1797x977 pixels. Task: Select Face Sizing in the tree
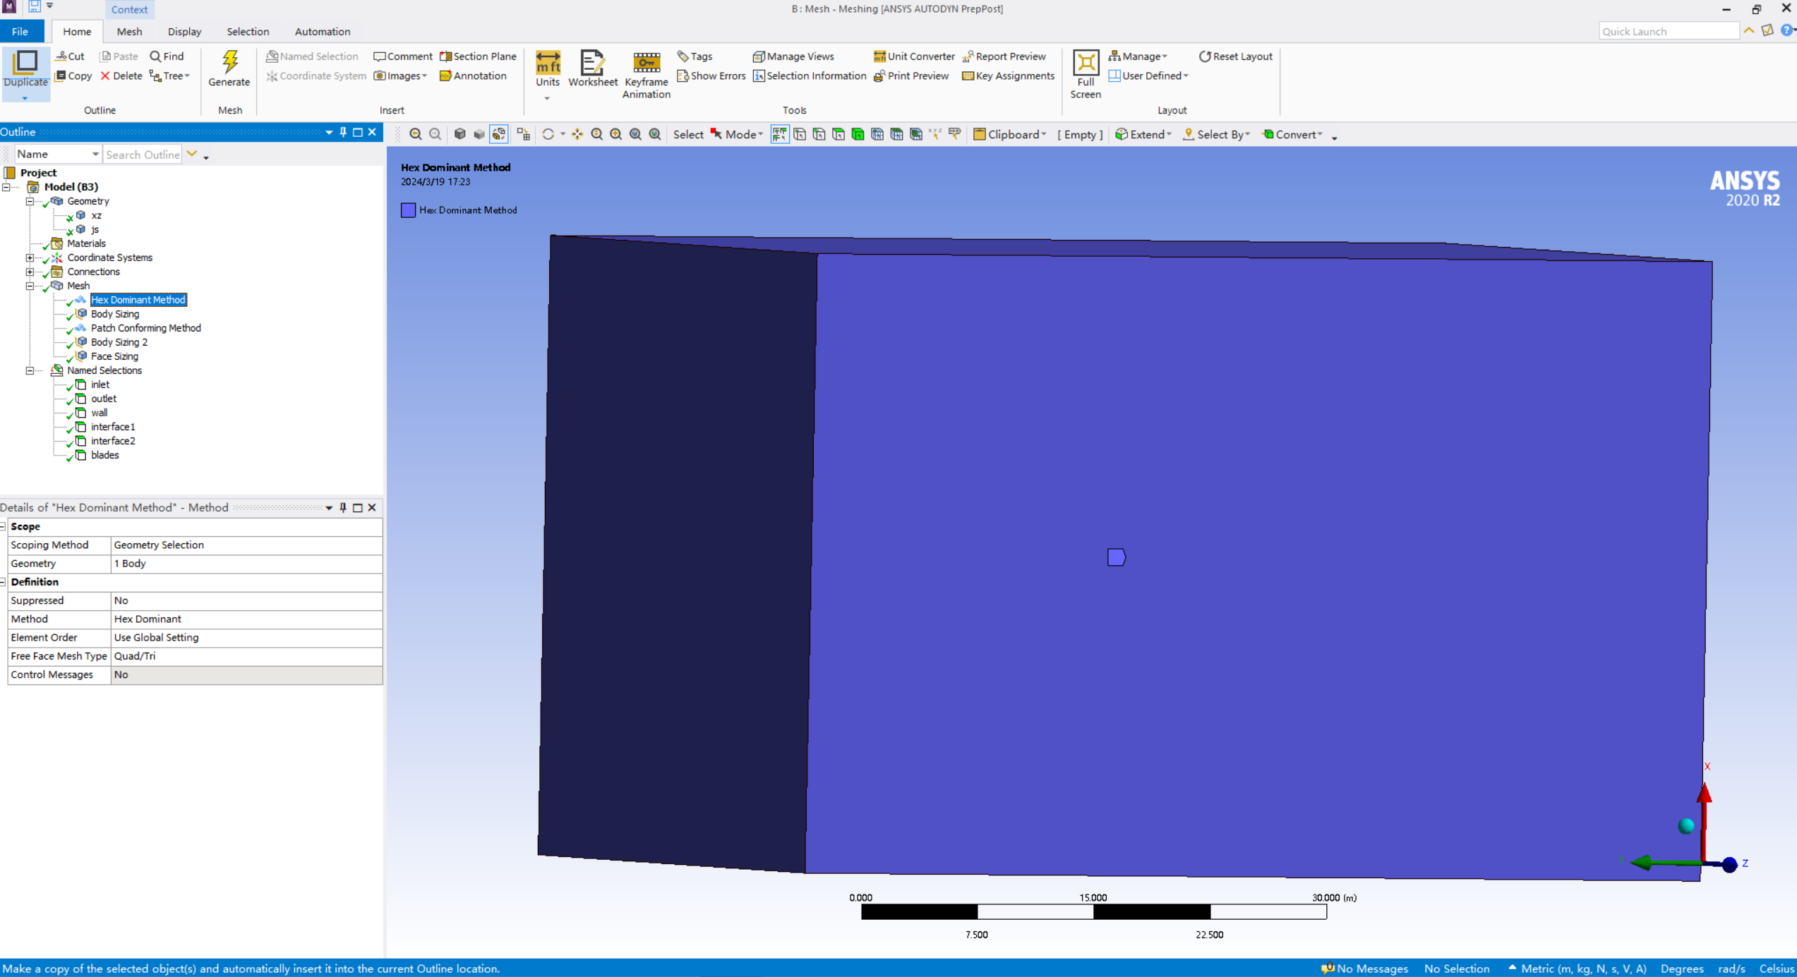[x=114, y=356]
